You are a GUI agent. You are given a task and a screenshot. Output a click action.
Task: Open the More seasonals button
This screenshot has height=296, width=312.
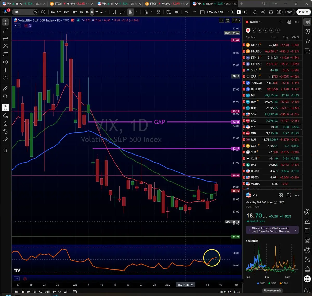pos(272,290)
